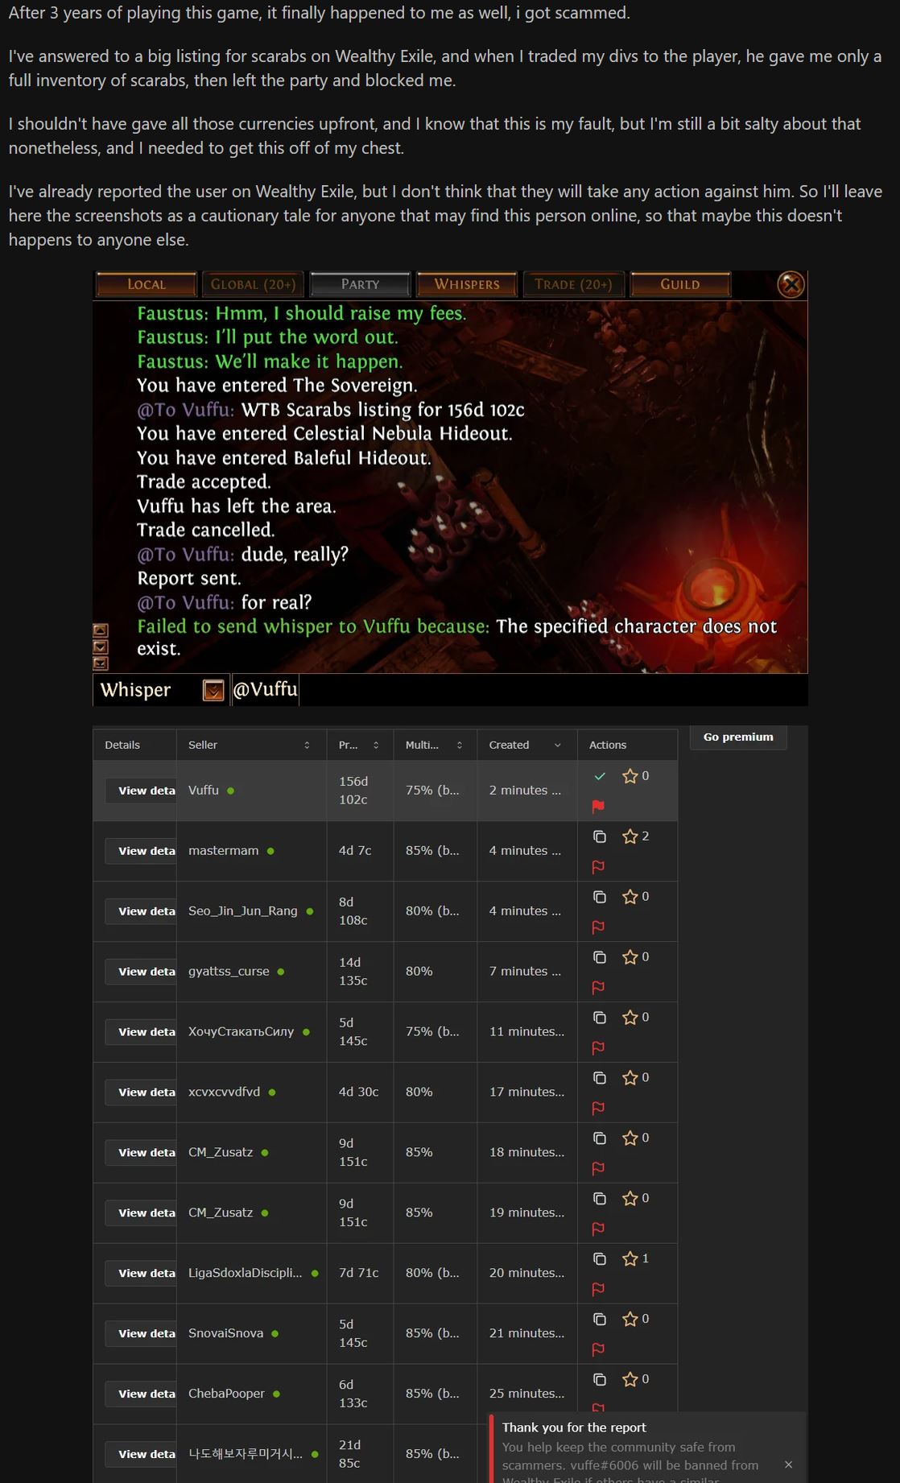
Task: Copy whisper for ChebaPooper listing
Action: click(600, 1380)
